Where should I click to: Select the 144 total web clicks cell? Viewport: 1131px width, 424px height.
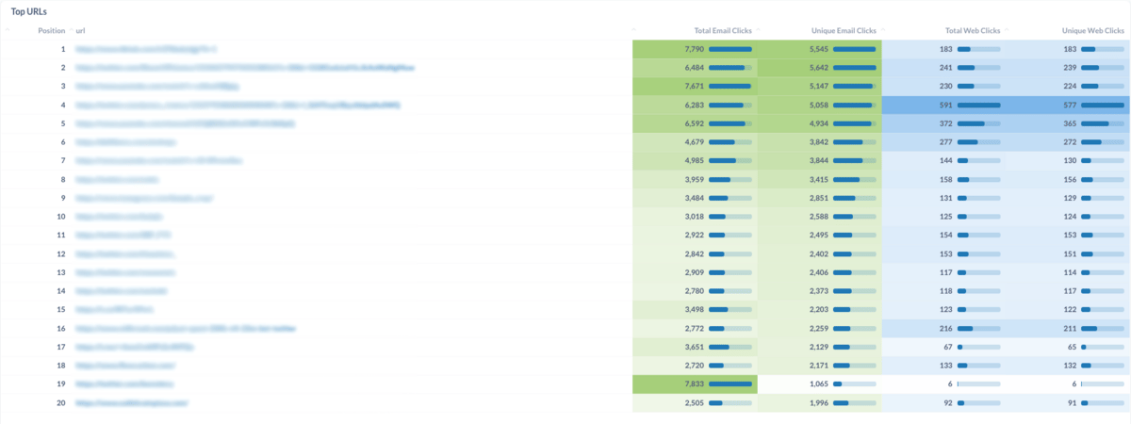point(945,160)
